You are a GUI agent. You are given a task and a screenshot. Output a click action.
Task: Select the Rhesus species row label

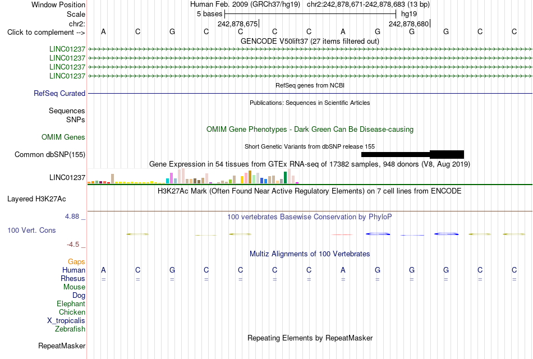[x=73, y=278]
